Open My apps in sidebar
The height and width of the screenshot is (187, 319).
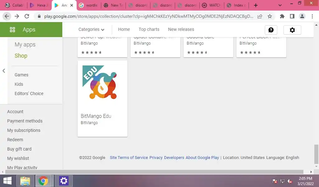25,45
